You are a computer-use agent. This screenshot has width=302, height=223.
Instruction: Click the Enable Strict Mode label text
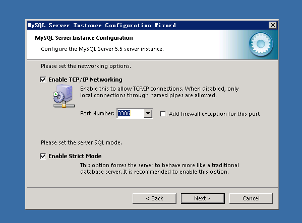[x=75, y=156]
